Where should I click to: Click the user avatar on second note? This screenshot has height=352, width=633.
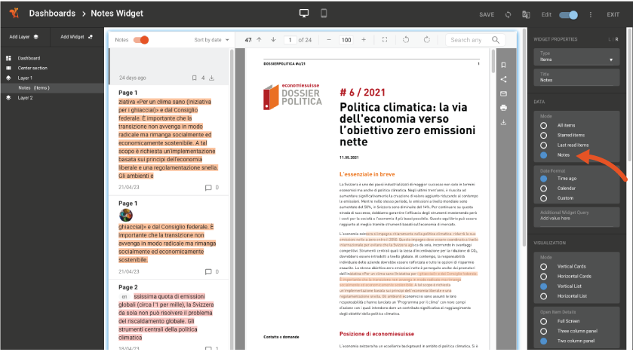click(126, 215)
